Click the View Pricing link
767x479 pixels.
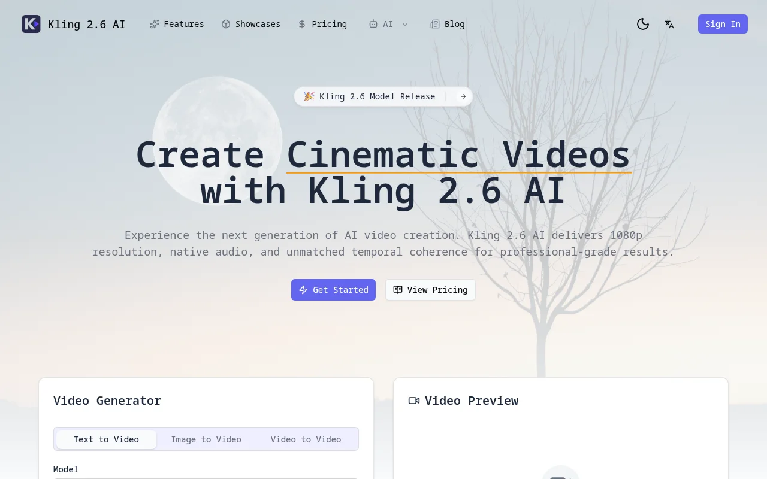(x=430, y=290)
